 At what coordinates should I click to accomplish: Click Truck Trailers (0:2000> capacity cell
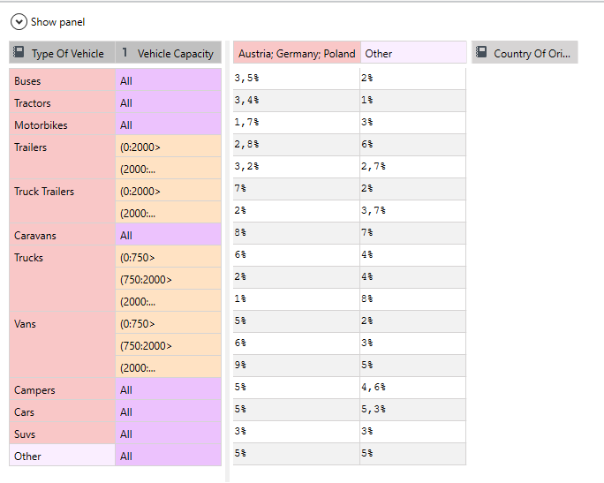pos(169,190)
